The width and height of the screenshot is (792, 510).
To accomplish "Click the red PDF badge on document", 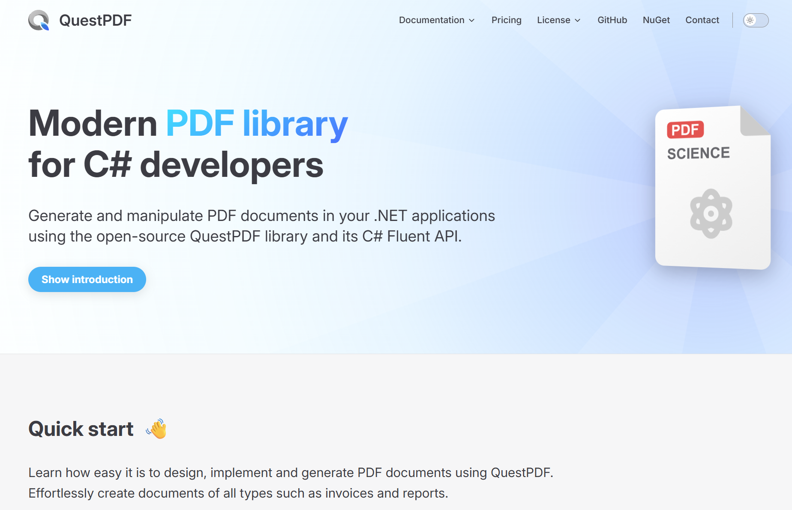I will pos(685,129).
